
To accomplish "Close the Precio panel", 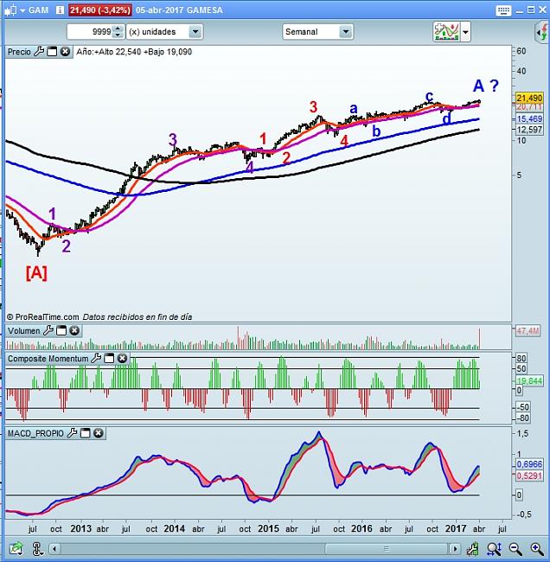I will coord(65,52).
